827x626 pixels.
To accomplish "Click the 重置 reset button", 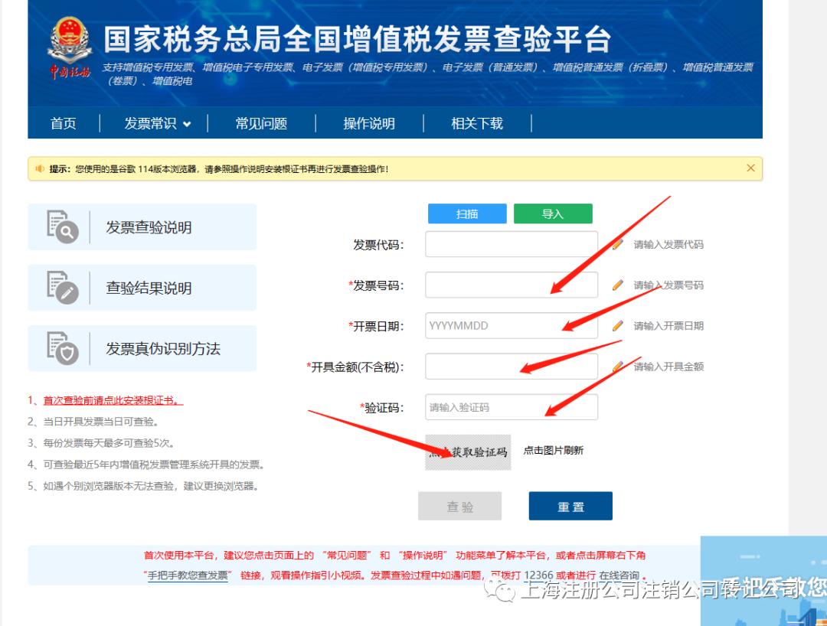I will (x=570, y=506).
